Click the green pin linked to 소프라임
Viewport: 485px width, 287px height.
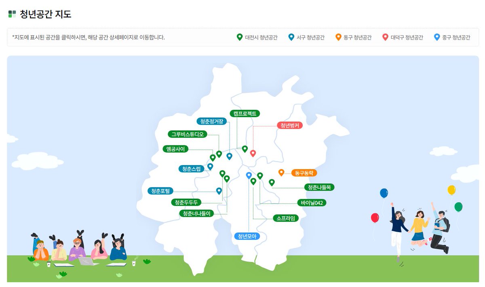point(253,181)
